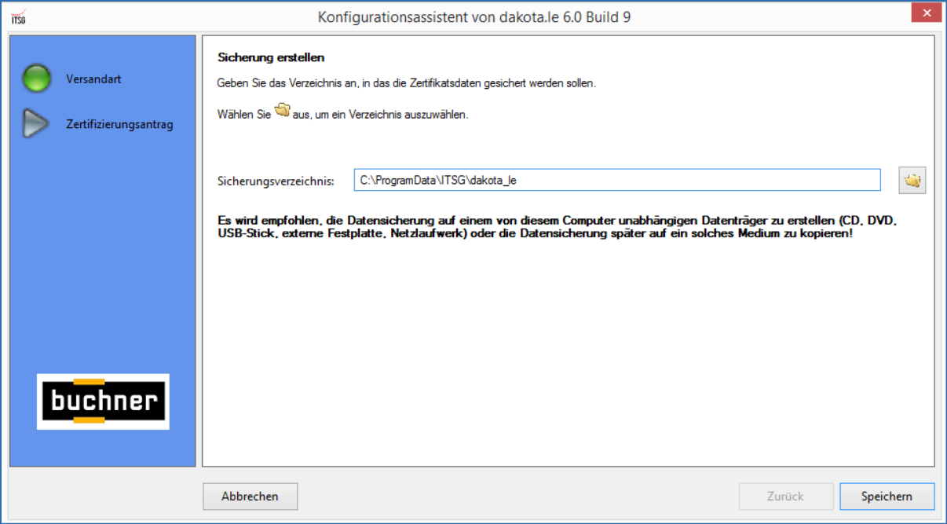Click the Sicherungsverzeichnis label
This screenshot has height=524, width=947.
pos(275,180)
